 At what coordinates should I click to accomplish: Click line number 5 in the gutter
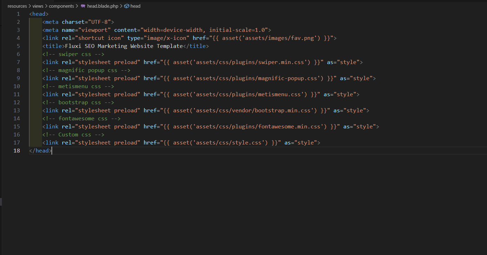point(18,46)
